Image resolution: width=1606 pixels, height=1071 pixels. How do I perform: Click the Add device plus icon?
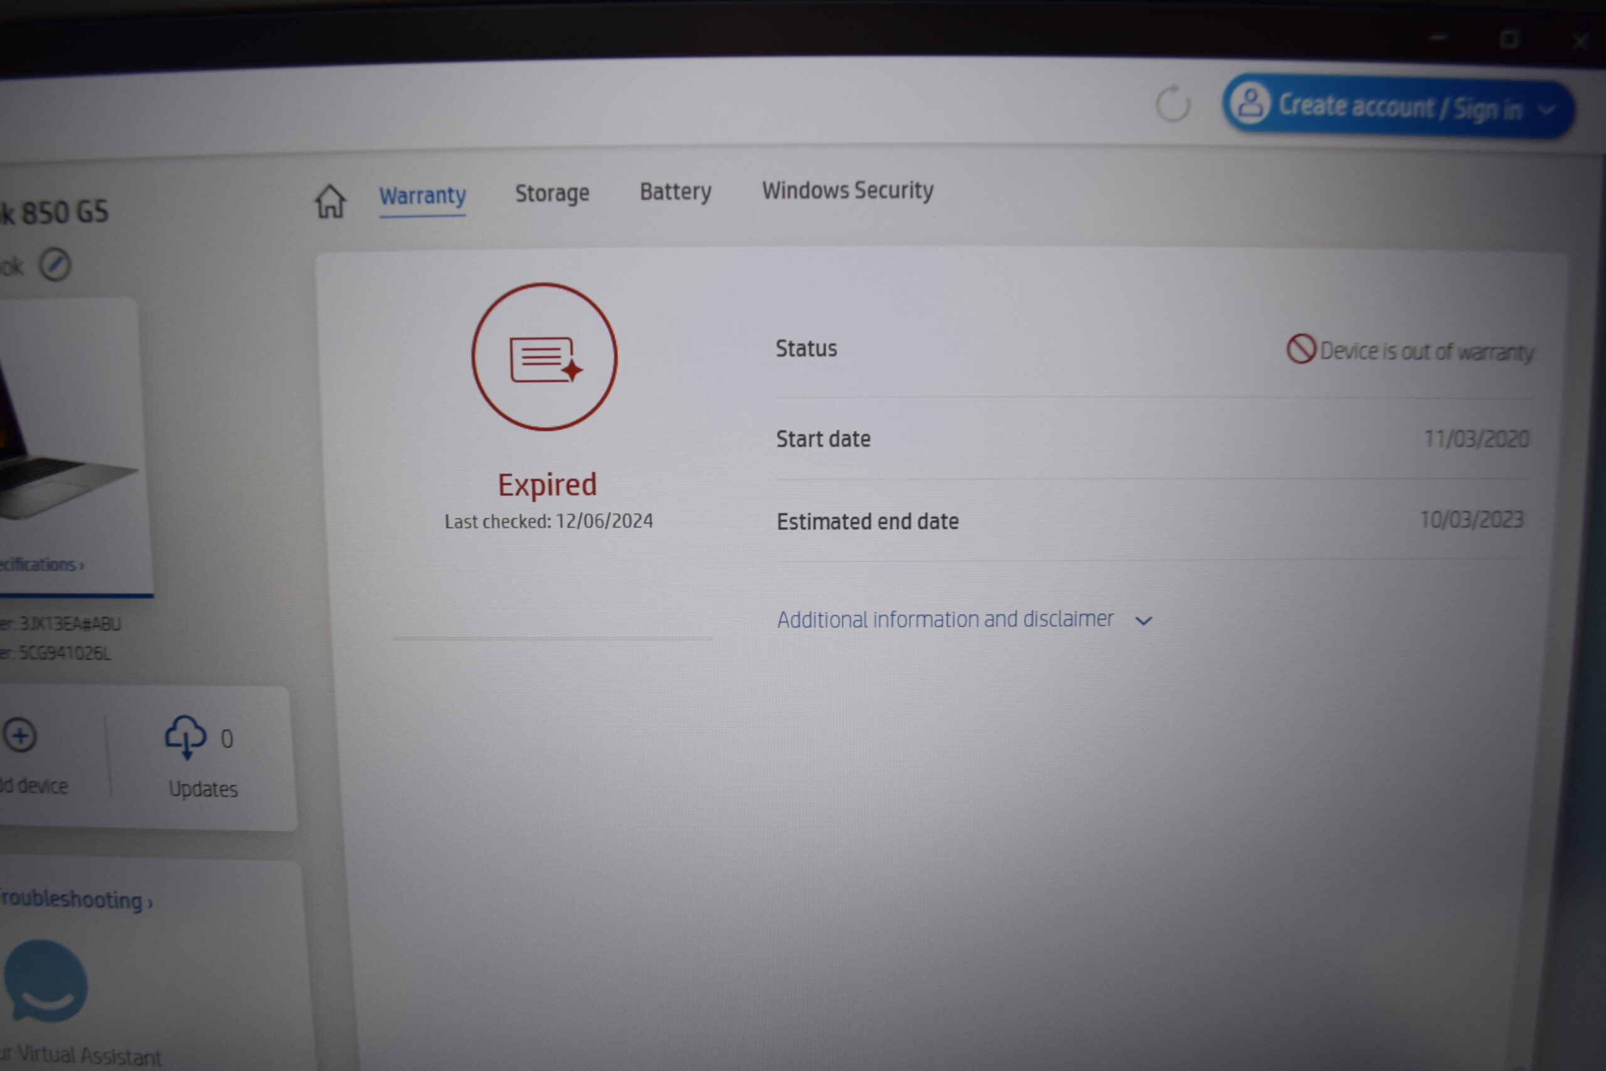(19, 735)
